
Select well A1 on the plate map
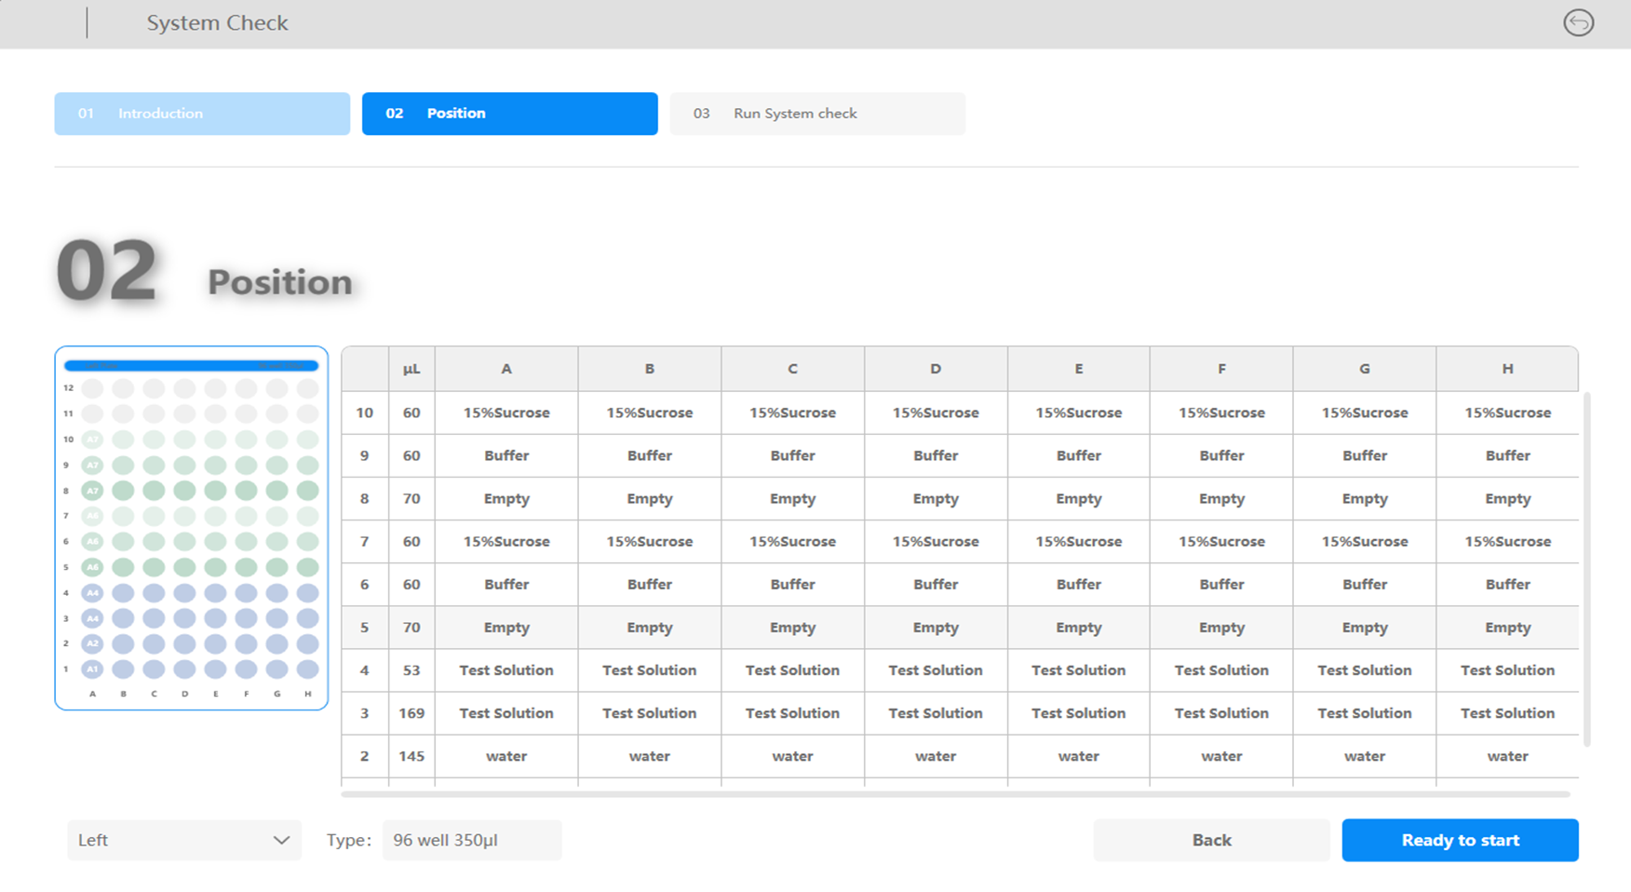[x=92, y=669]
